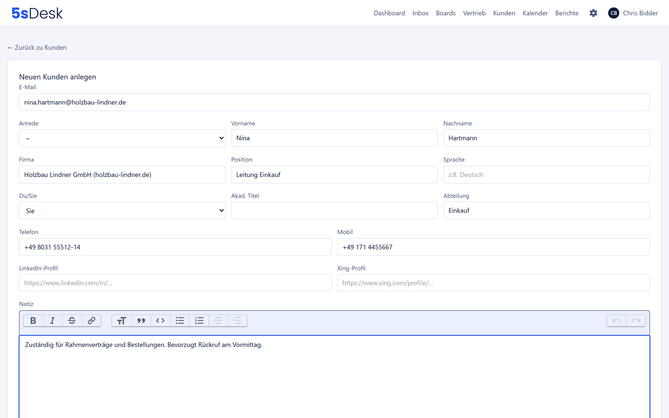Focus the Akad. Titel field
Viewport: 669px width, 418px height.
[334, 210]
